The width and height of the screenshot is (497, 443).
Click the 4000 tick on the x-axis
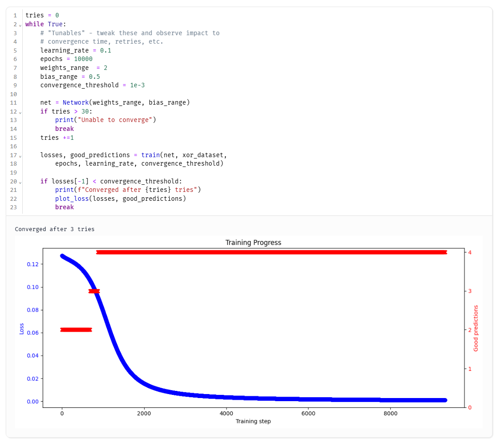[226, 413]
